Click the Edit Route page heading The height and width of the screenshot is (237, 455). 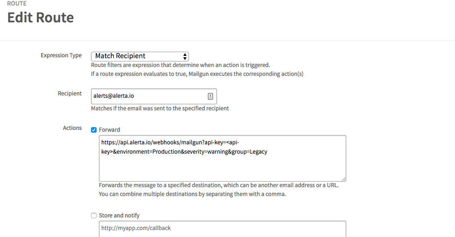41,17
